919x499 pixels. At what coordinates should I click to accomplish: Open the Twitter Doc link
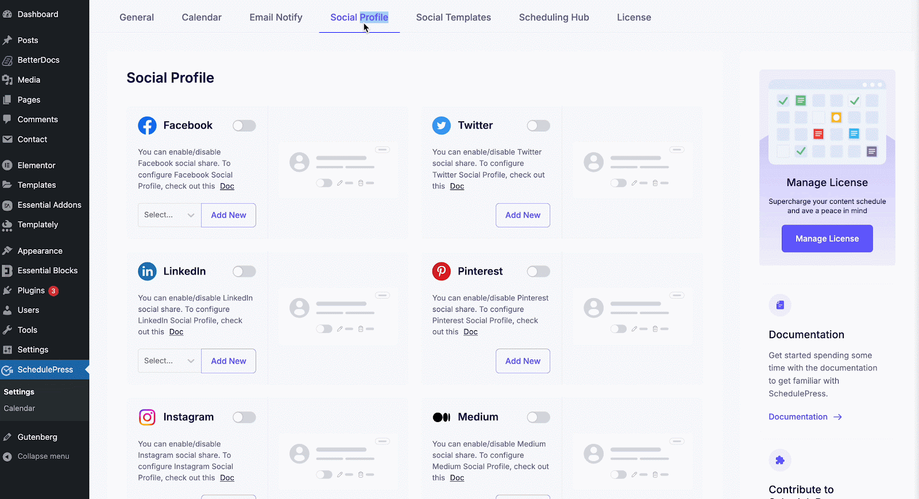tap(457, 186)
